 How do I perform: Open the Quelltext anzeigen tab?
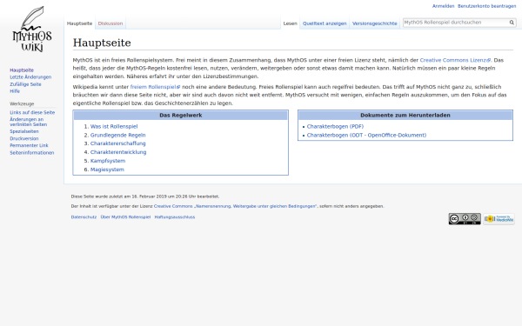coord(325,23)
